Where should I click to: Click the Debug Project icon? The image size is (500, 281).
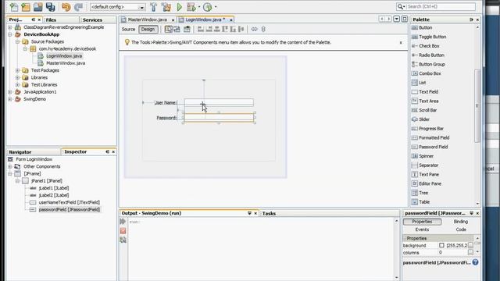pyautogui.click(x=191, y=7)
